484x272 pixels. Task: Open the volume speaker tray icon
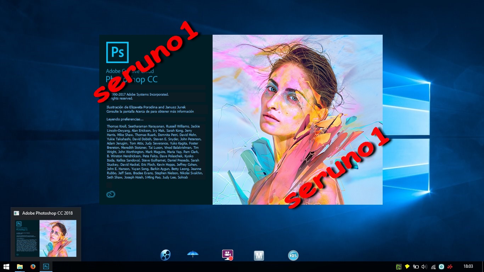(424, 267)
